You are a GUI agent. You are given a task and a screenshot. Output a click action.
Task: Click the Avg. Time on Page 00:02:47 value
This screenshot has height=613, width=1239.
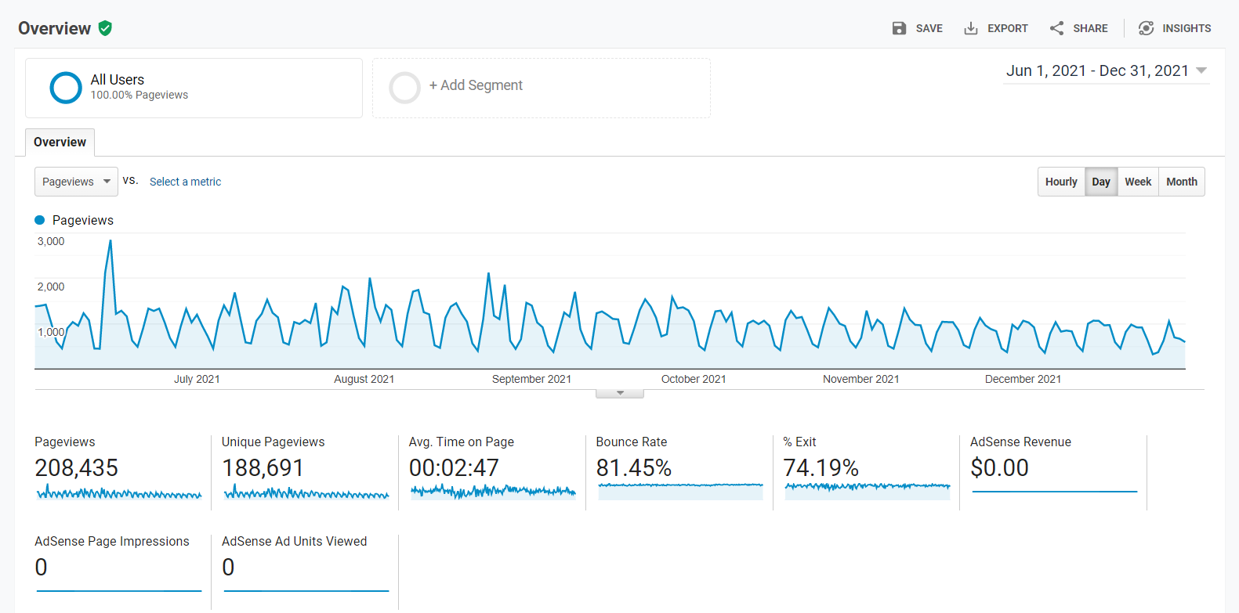(x=454, y=467)
